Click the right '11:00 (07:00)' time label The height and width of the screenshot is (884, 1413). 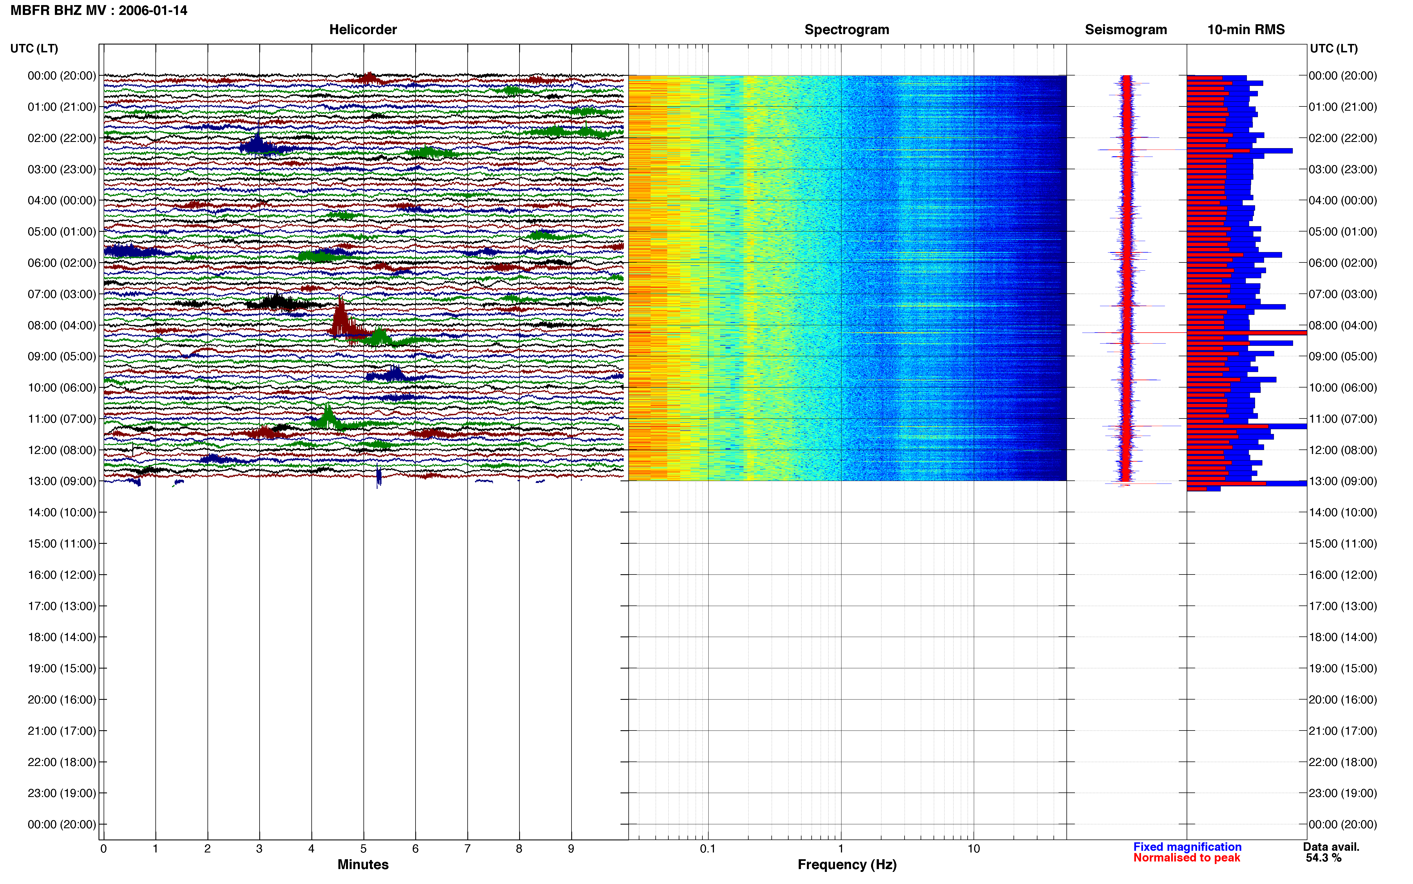click(1343, 418)
